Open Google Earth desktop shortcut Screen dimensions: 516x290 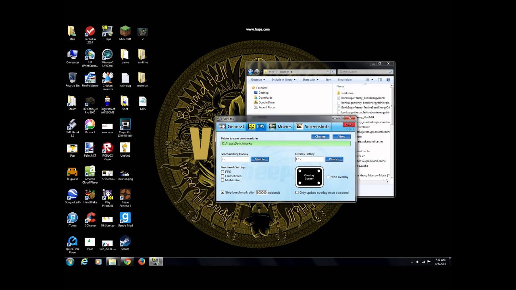click(73, 197)
